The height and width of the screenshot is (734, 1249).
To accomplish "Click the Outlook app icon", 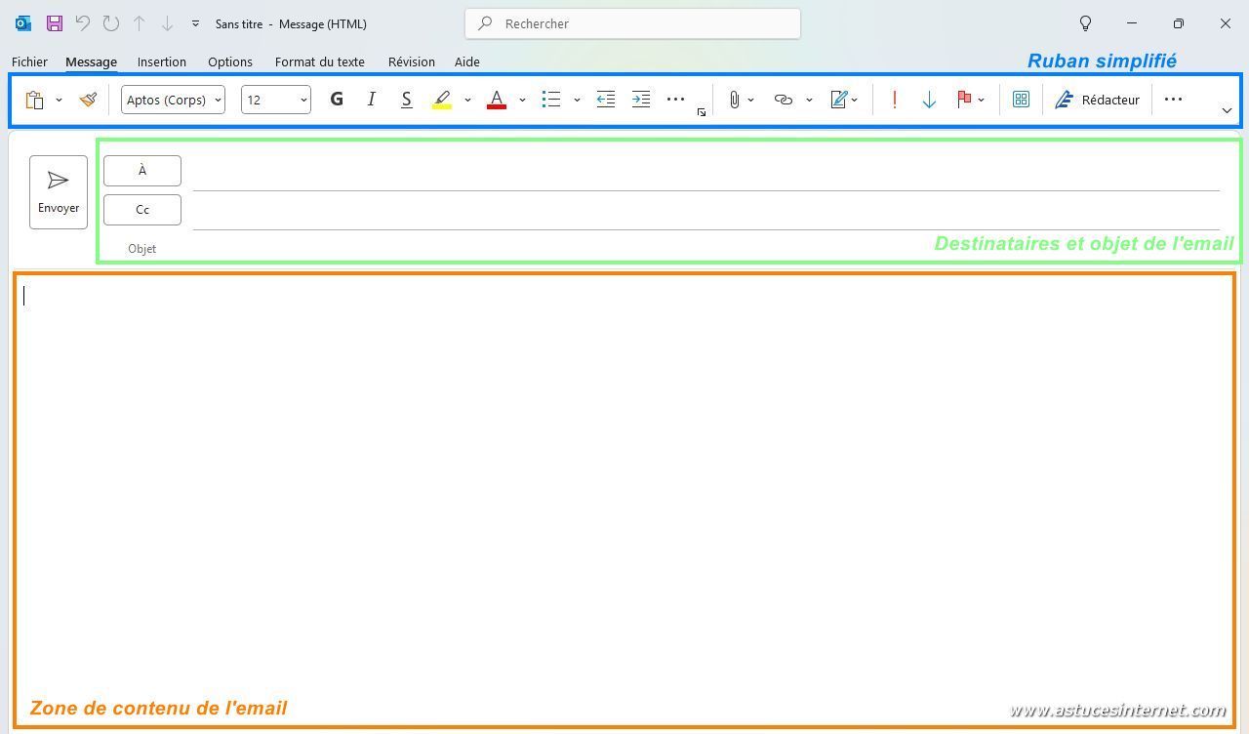I will click(x=23, y=23).
